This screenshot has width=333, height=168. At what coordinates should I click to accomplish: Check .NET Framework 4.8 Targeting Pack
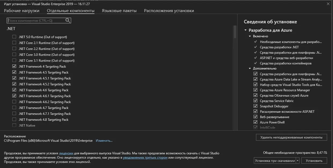14,119
